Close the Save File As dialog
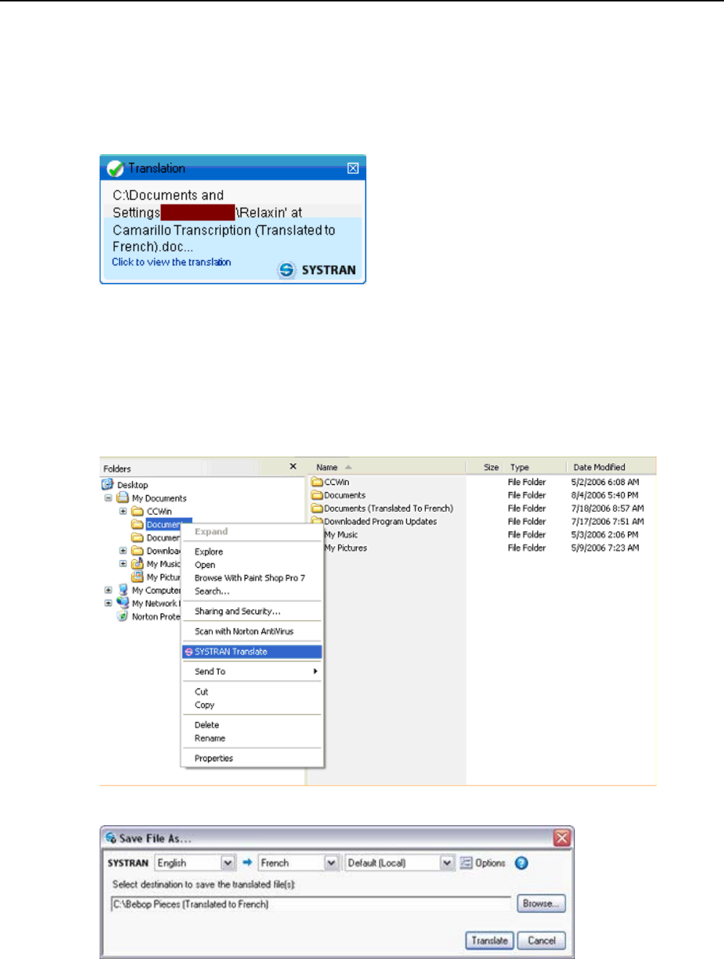Image resolution: width=724 pixels, height=959 pixels. tap(562, 838)
